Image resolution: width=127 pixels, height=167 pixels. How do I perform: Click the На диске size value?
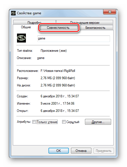pyautogui.click(x=58, y=85)
